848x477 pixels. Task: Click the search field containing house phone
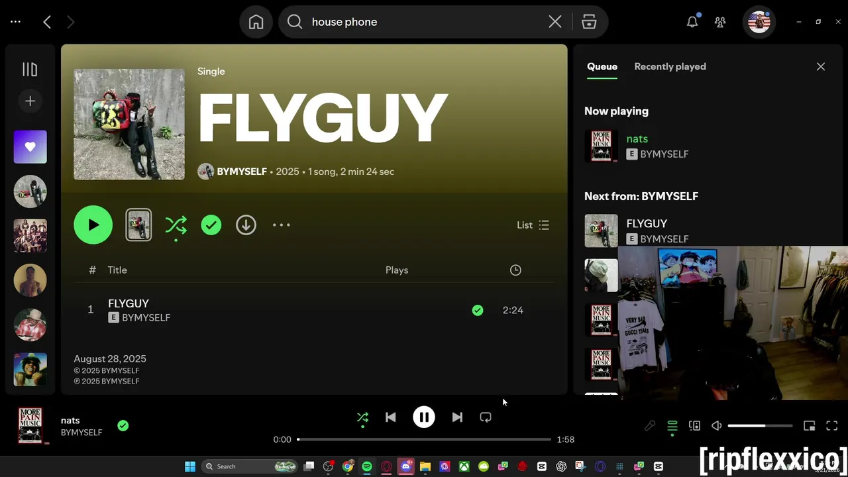(424, 22)
